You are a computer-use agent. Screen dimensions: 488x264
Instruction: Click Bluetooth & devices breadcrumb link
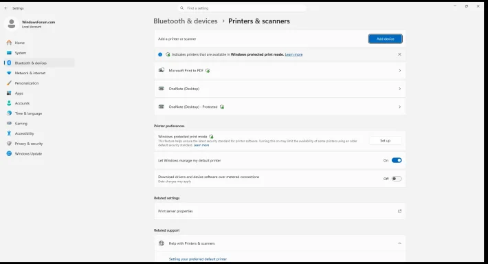186,21
